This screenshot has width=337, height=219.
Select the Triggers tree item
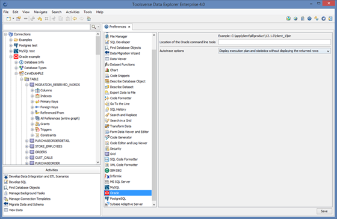[x=46, y=129]
